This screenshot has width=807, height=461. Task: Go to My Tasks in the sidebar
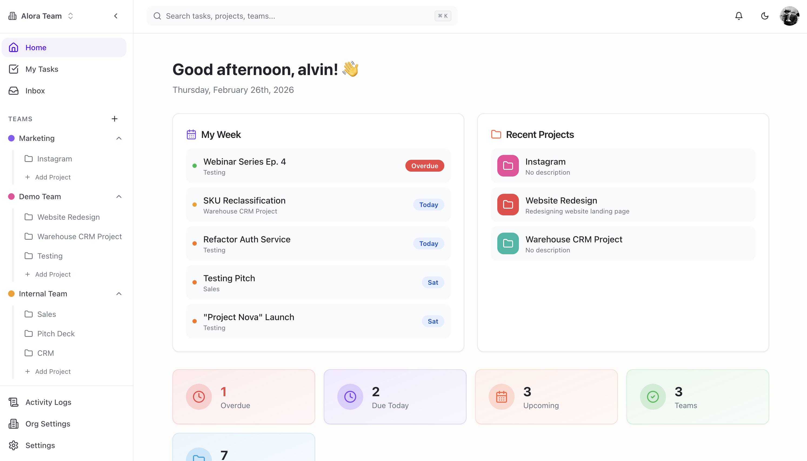pyautogui.click(x=42, y=69)
